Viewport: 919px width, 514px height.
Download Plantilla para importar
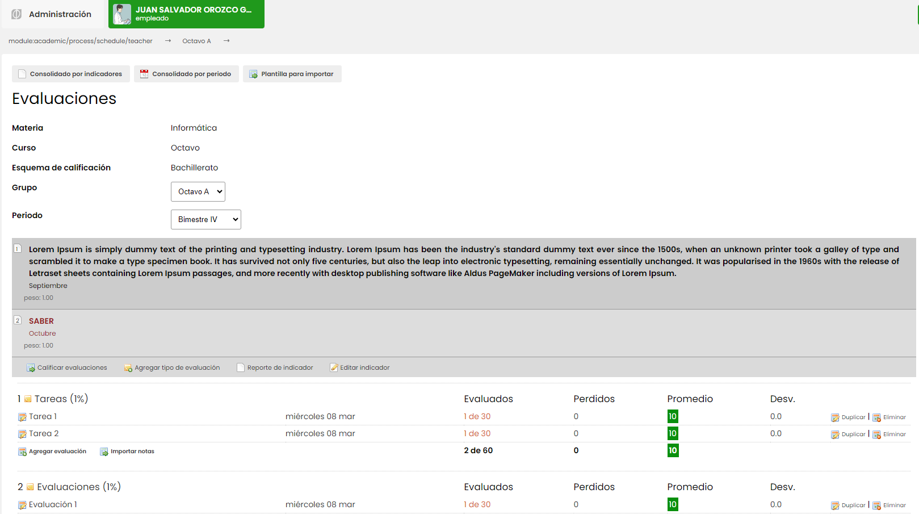(x=292, y=74)
